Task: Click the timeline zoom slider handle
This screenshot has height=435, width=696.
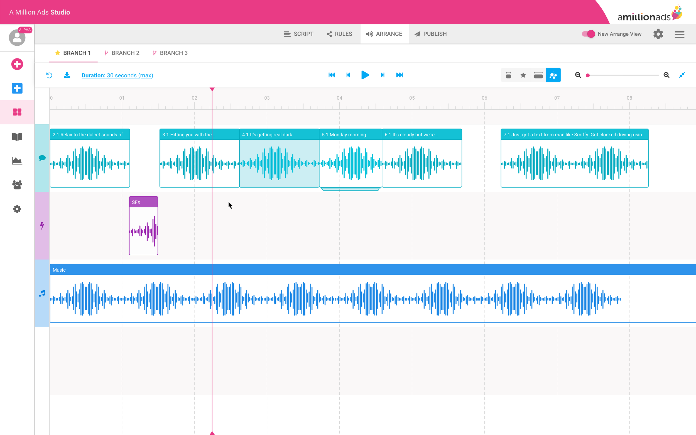Action: pos(588,75)
